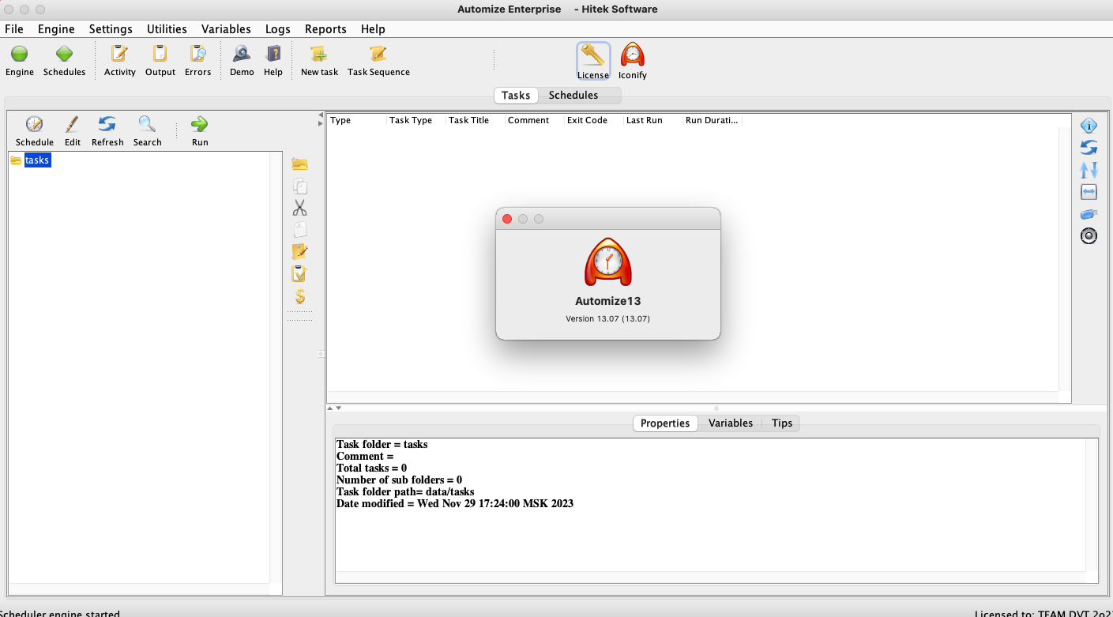Viewport: 1113px width, 617px height.
Task: Click the Task Sequence icon
Action: pos(378,55)
